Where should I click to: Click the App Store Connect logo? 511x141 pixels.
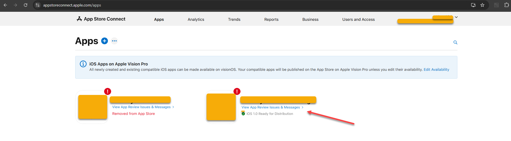tap(101, 19)
